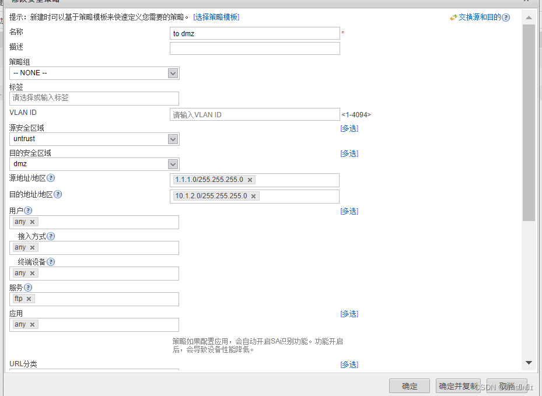Open help for swap source and destination
Image resolution: width=542 pixels, height=396 pixels.
click(x=506, y=17)
